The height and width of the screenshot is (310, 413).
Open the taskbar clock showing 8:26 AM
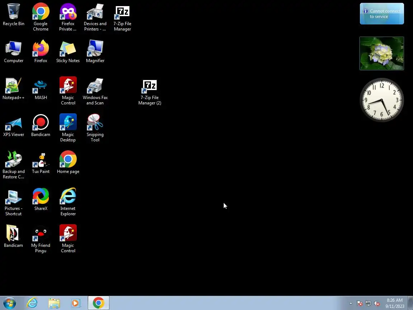point(395,303)
